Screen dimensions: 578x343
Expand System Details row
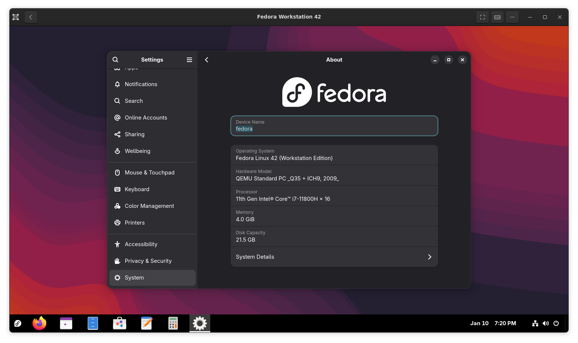point(334,257)
